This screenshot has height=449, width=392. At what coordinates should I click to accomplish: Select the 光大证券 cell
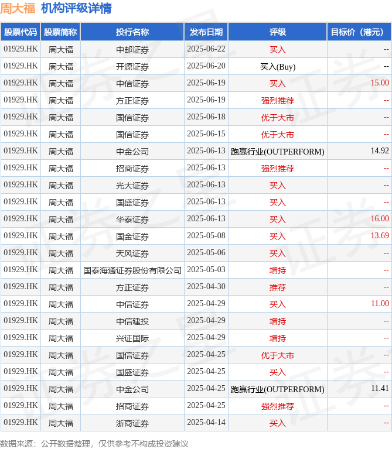132,185
